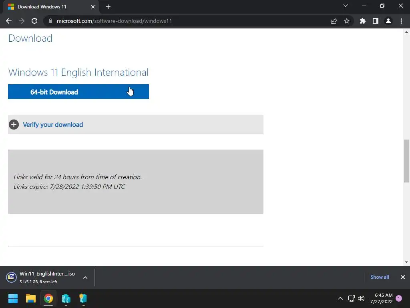Click Show all downloads
The width and height of the screenshot is (410, 308).
380,277
